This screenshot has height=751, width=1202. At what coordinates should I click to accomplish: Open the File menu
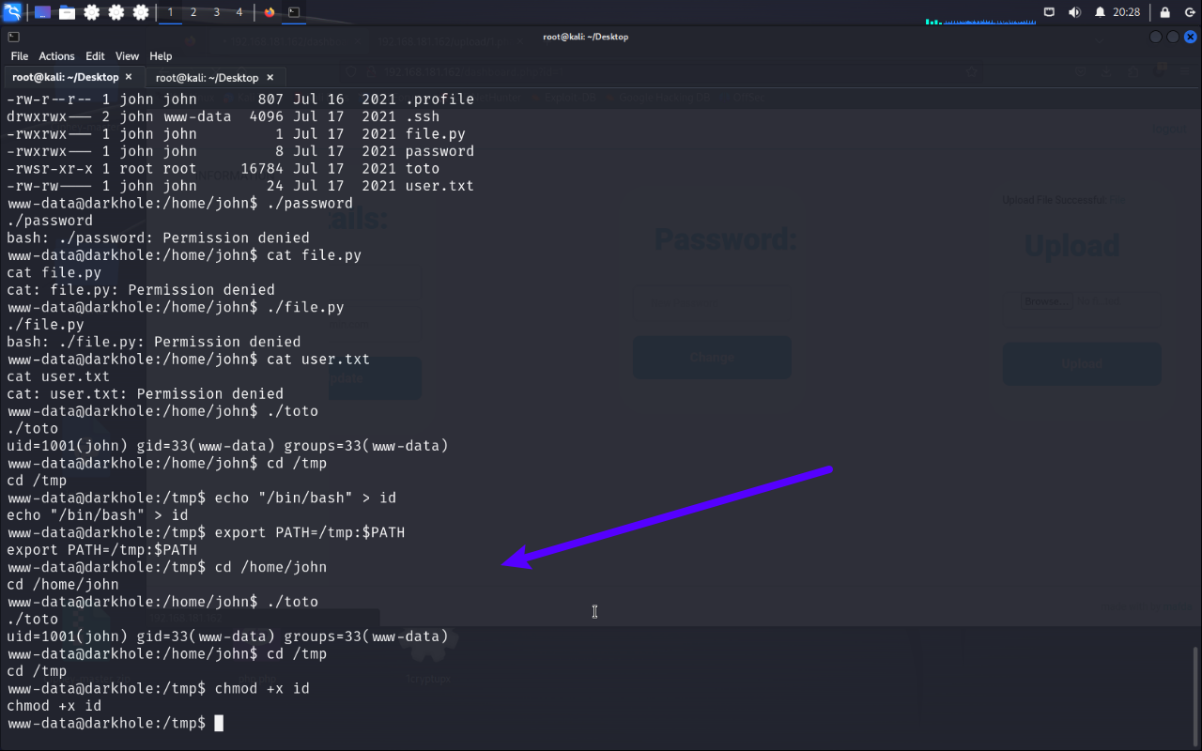(x=20, y=56)
